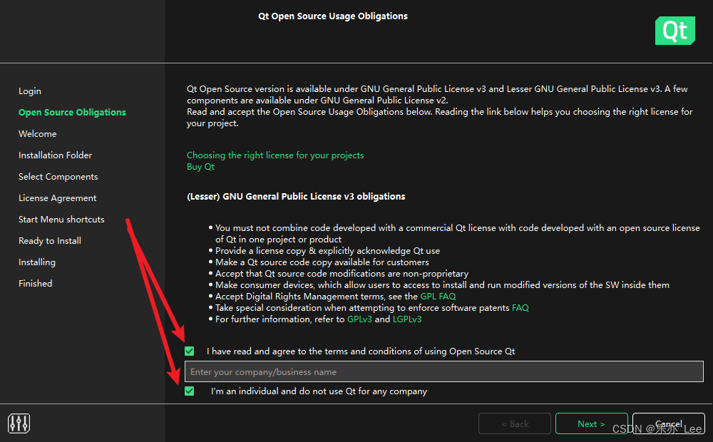
Task: Click the 'Make a Qt source code copy available' bullet
Action: 322,262
